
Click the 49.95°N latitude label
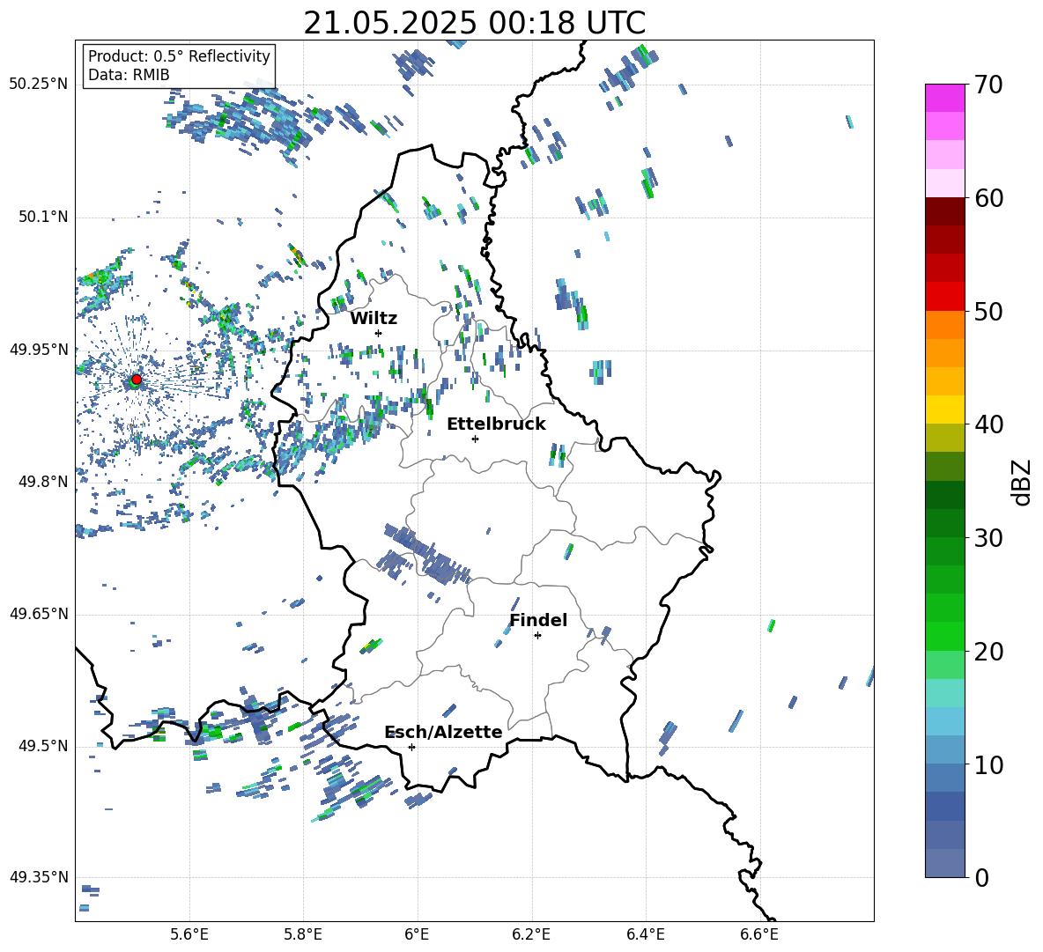point(39,350)
